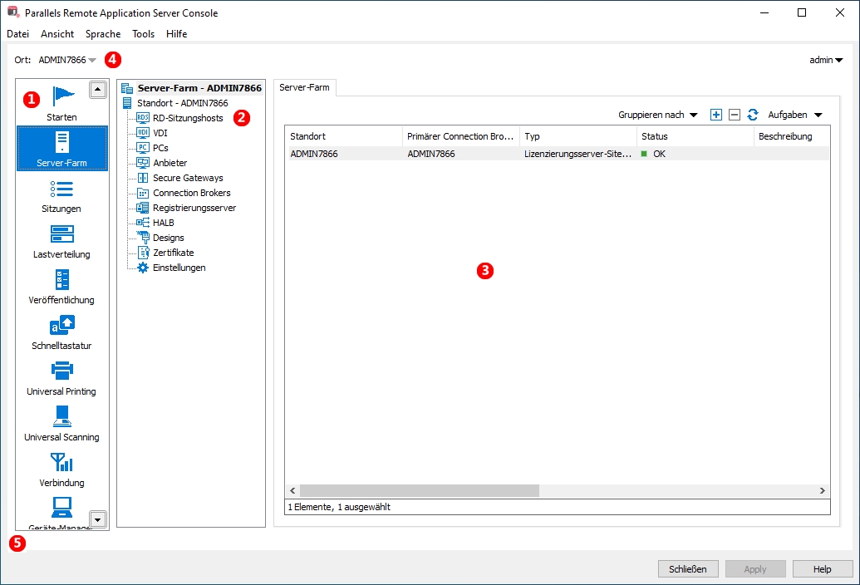Open the admin user dropdown

[x=826, y=60]
